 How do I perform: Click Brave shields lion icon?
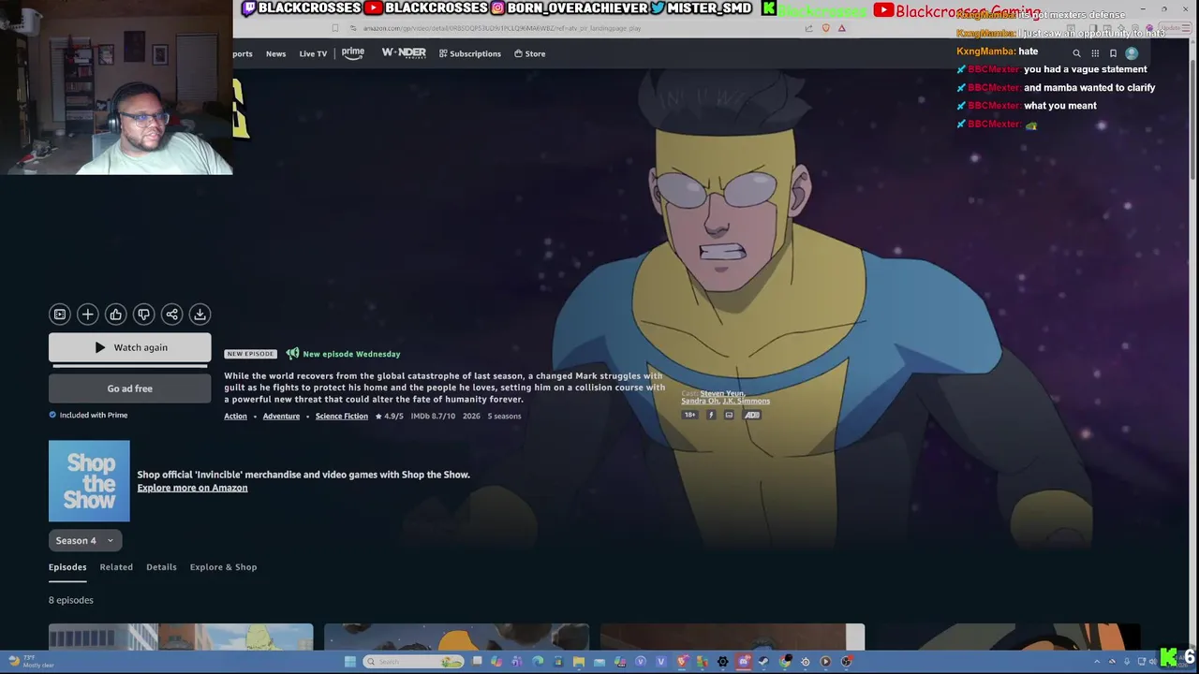click(825, 28)
